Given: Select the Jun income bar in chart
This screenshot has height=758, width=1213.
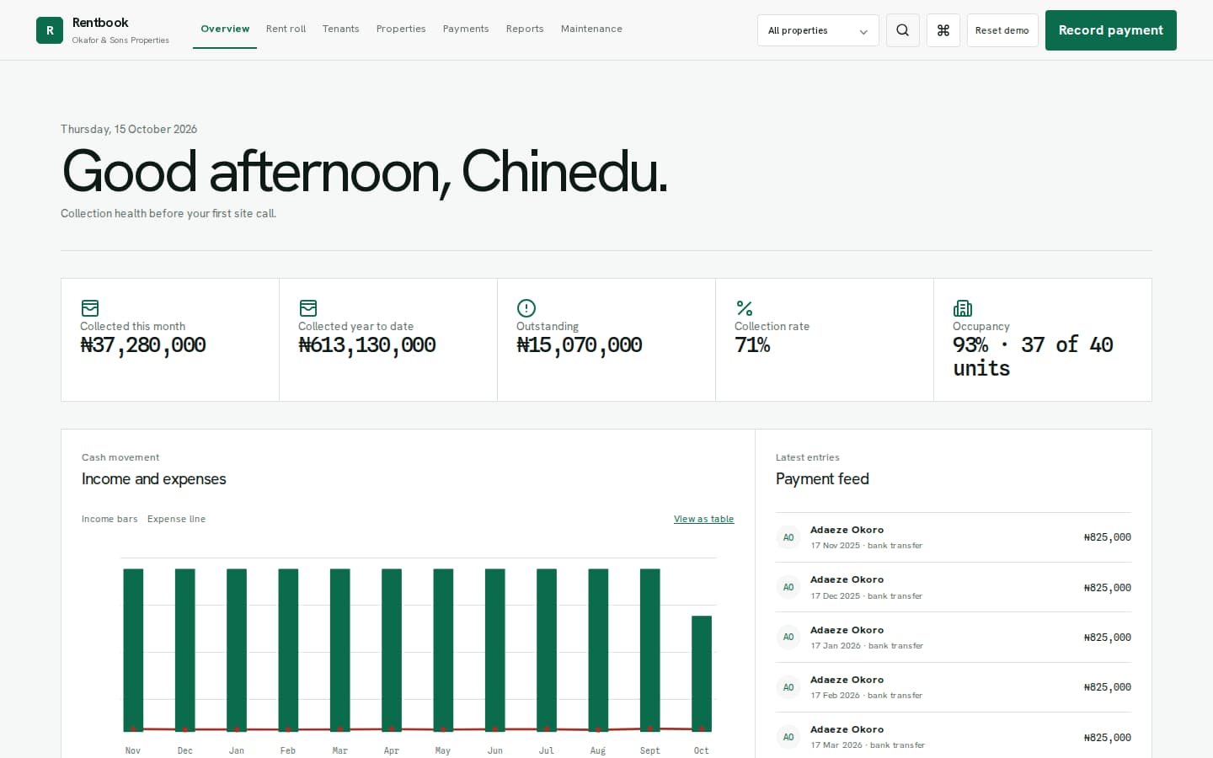Looking at the screenshot, I should pos(495,649).
